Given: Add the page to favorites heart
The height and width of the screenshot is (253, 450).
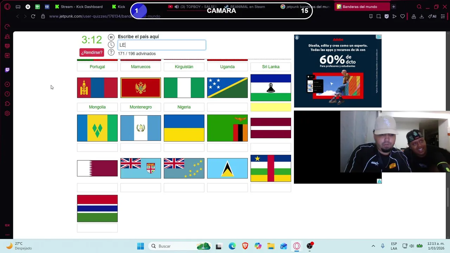Looking at the screenshot, I should [x=403, y=16].
